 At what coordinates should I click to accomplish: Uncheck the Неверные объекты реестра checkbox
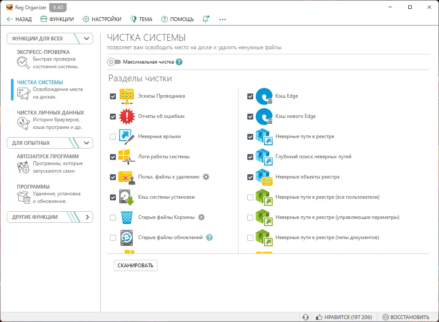(250, 177)
